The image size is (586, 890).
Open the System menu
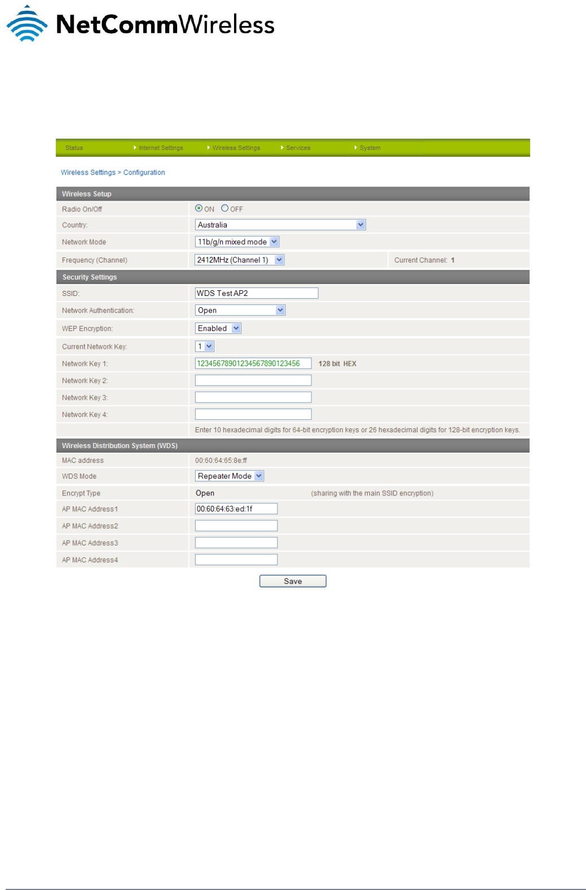(369, 148)
